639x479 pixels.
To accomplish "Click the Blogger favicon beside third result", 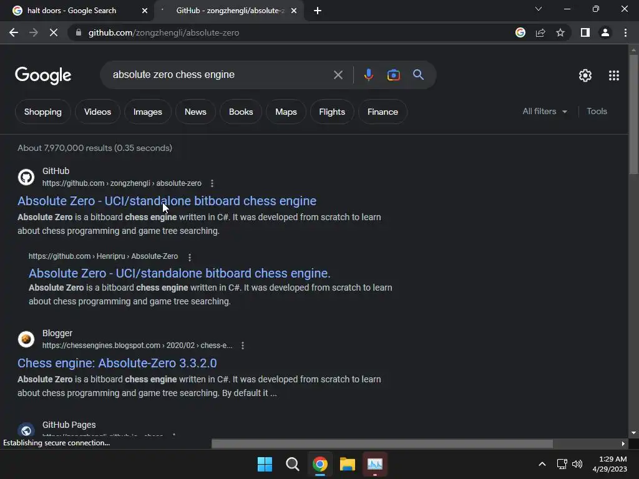I will 26,339.
